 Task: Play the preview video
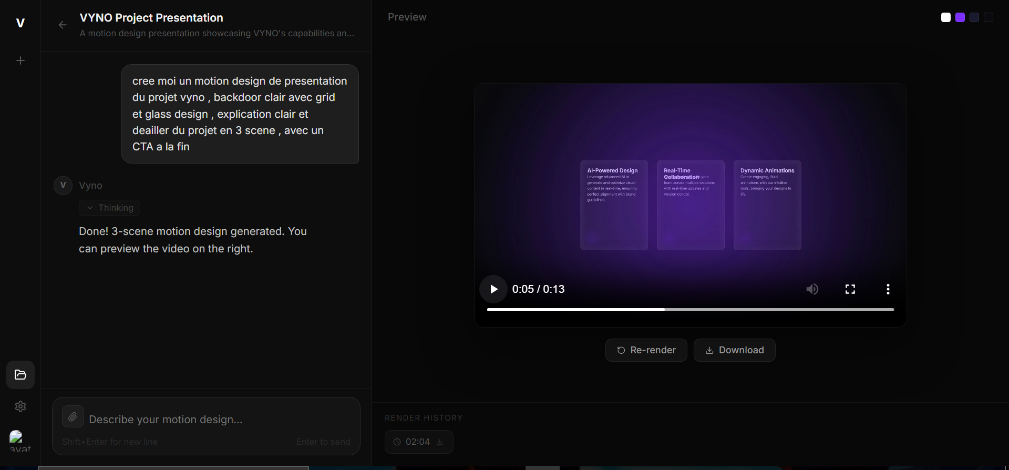click(493, 289)
